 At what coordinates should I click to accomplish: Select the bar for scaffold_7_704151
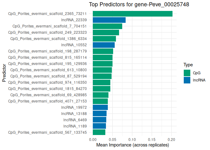tap(107, 26)
